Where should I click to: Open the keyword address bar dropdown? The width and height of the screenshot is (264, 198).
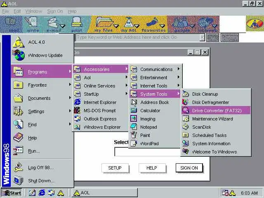202,38
